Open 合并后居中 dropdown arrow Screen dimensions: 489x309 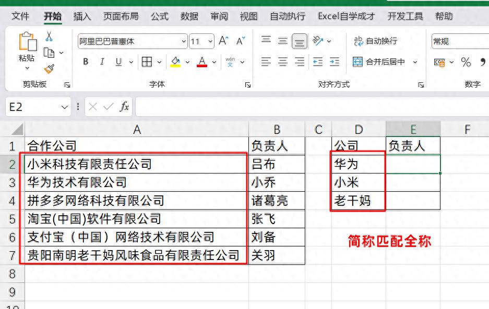click(415, 62)
